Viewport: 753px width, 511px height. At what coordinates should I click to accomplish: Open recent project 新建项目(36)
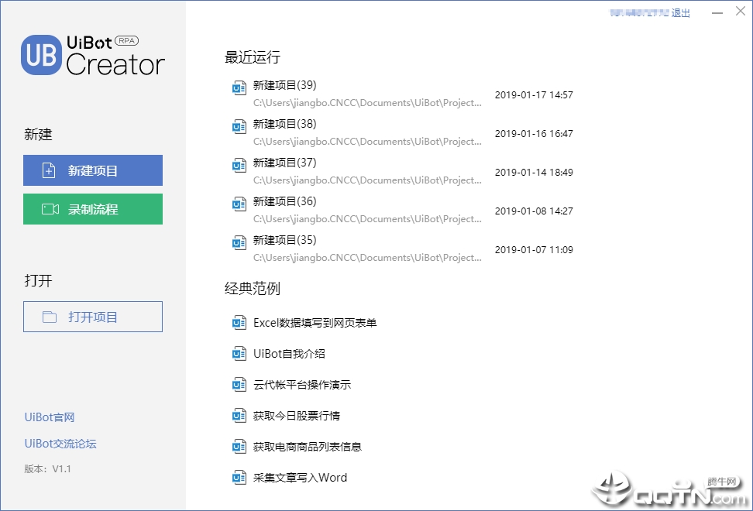coord(285,201)
